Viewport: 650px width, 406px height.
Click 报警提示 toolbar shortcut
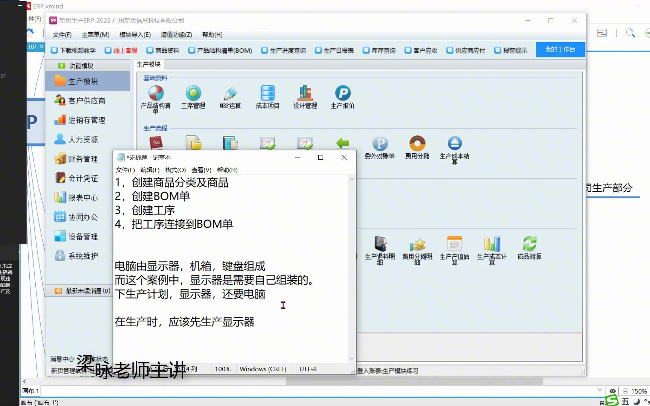[x=511, y=50]
